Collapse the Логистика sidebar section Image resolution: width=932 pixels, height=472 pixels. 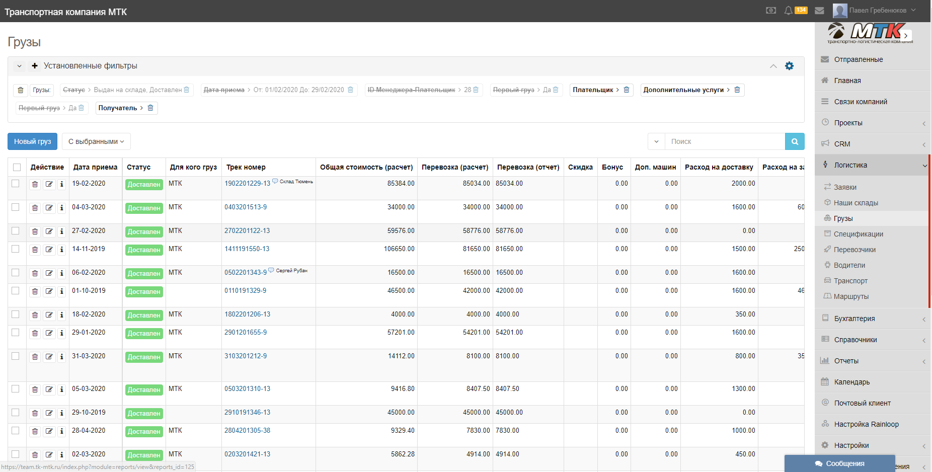(872, 165)
